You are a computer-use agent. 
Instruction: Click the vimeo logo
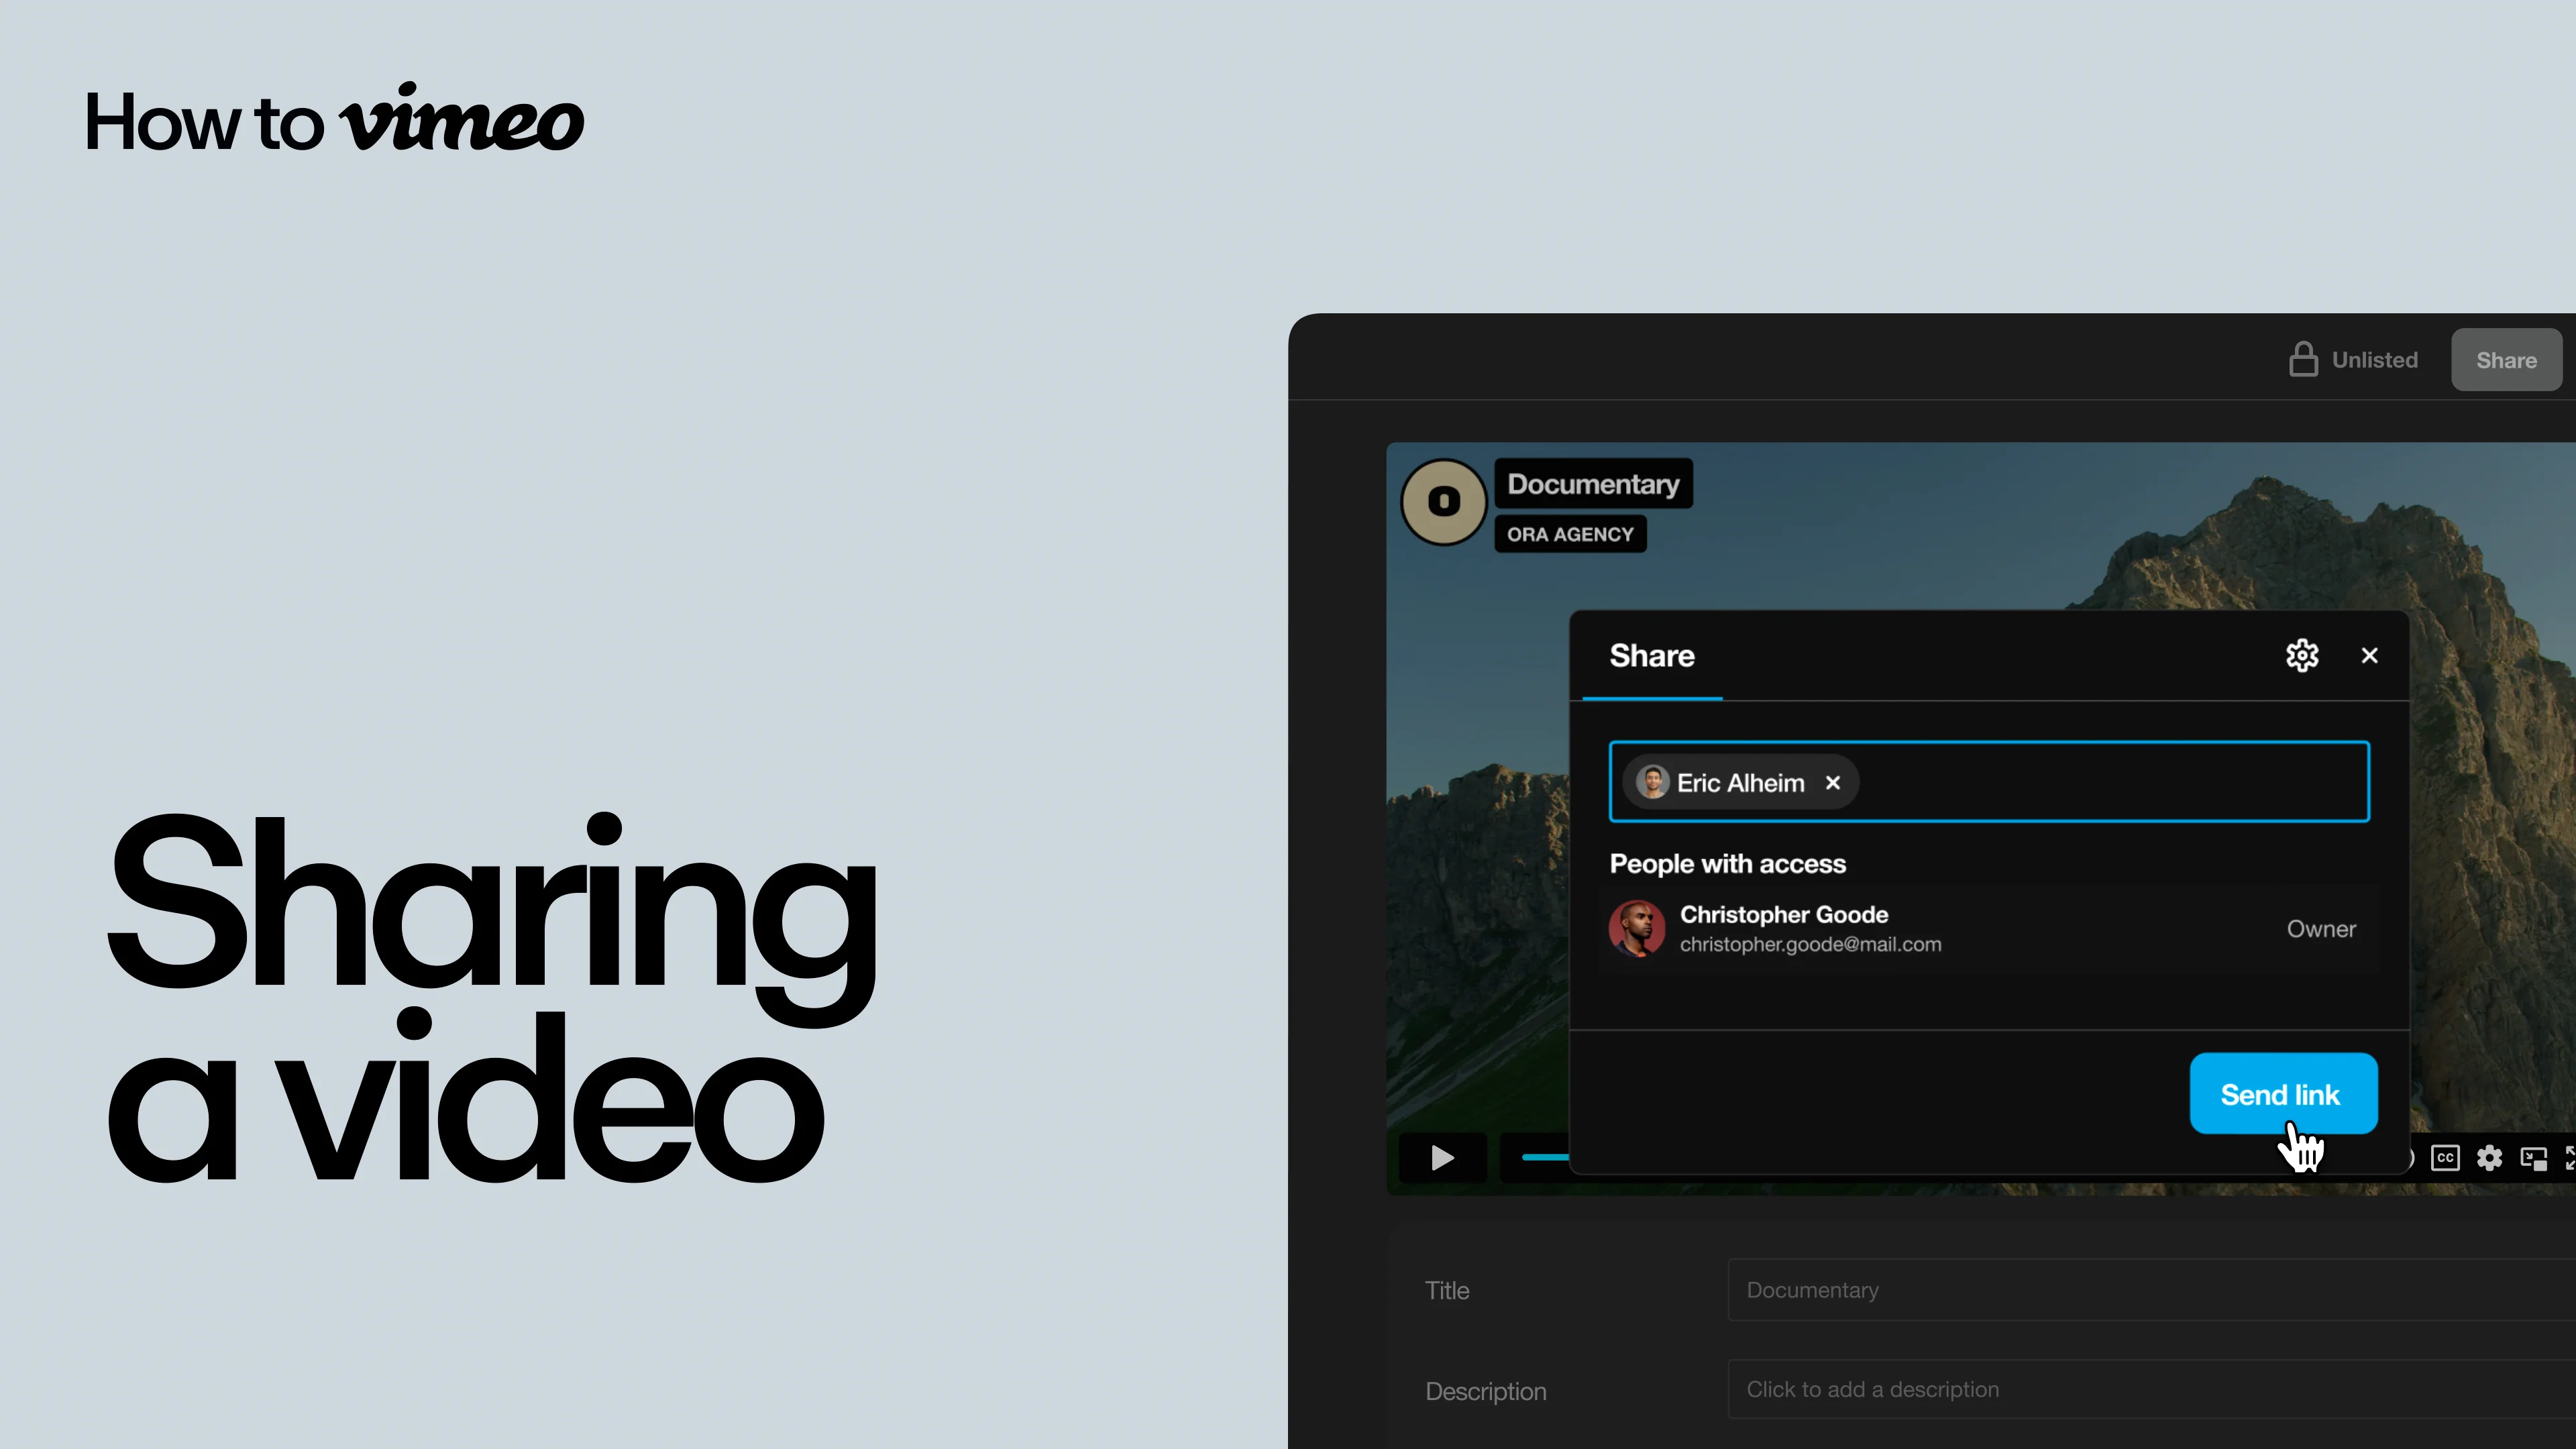tap(461, 118)
